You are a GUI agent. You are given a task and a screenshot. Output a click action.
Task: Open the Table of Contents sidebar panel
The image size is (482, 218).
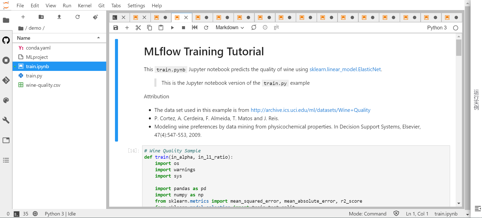[x=6, y=160]
